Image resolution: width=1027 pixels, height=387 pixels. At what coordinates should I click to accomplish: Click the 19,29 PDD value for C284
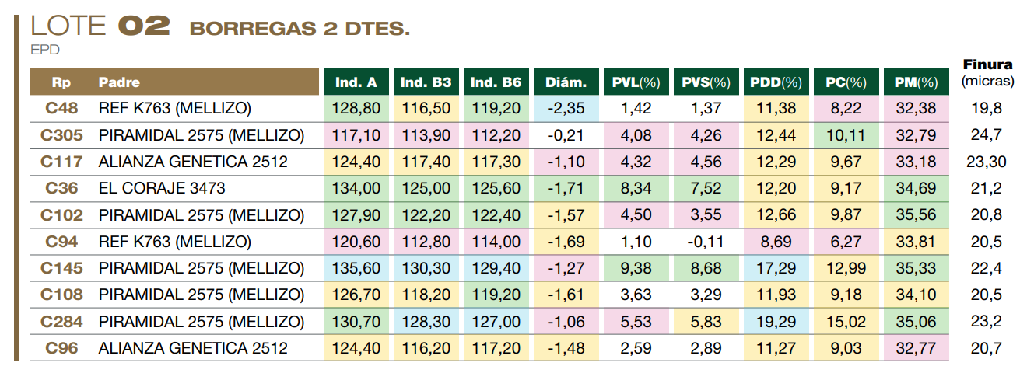click(x=776, y=321)
